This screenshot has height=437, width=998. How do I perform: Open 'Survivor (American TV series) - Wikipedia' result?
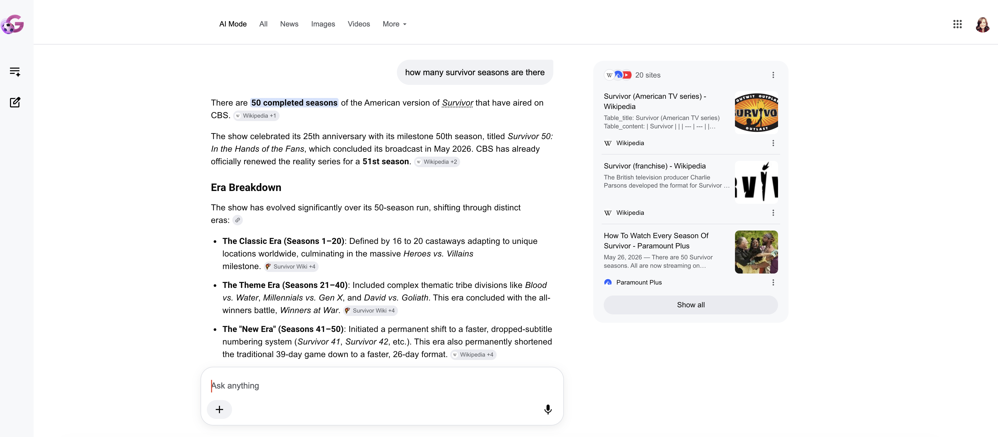coord(655,101)
